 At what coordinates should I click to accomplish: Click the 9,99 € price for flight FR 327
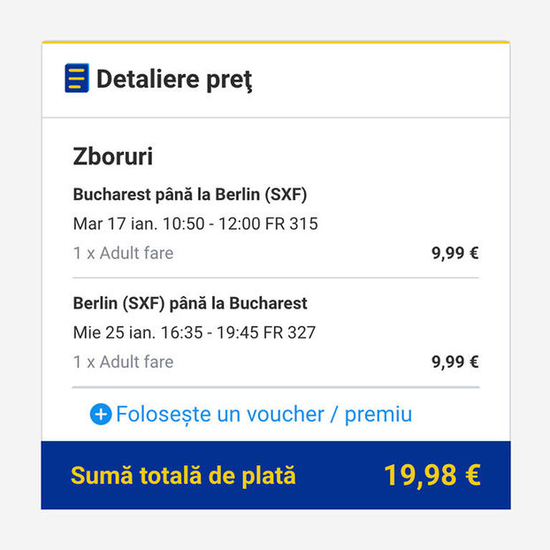pyautogui.click(x=455, y=362)
